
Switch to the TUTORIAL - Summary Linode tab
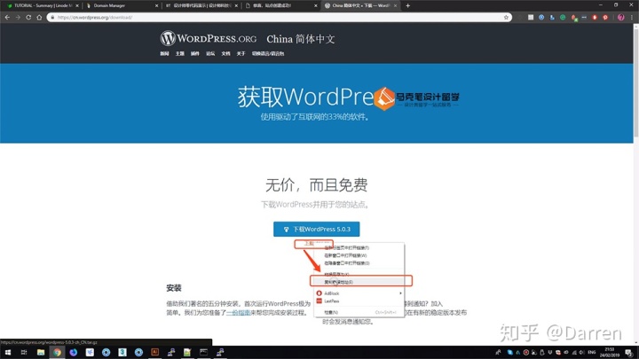[x=43, y=5]
